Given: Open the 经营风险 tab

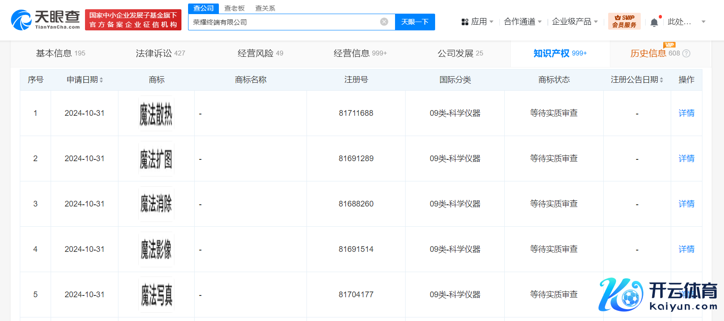Looking at the screenshot, I should [260, 53].
